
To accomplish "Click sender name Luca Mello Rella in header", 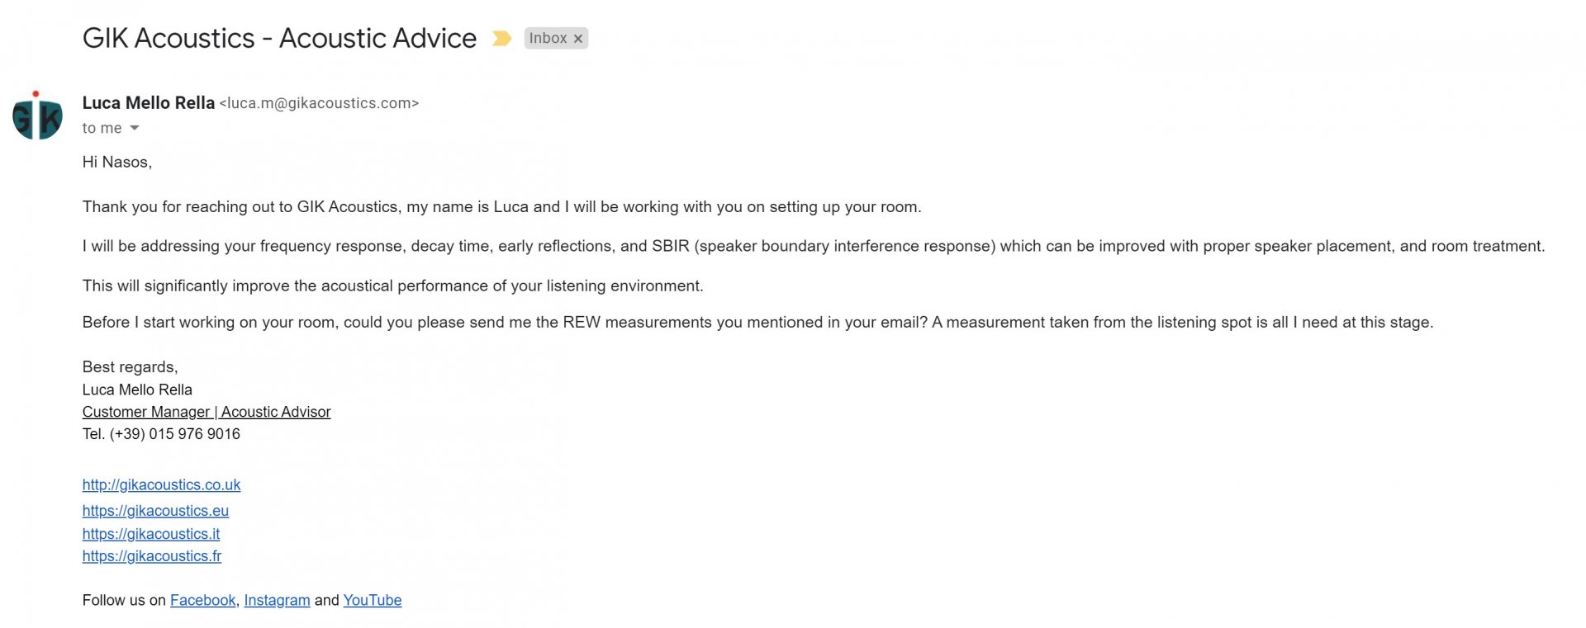I will (149, 103).
